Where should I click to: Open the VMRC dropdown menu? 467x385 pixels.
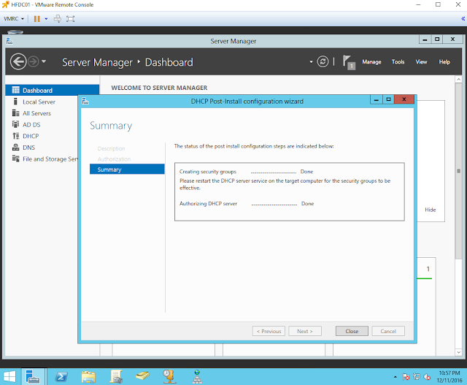(14, 18)
